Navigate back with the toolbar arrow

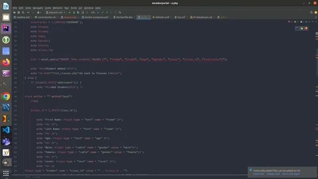tap(28, 12)
